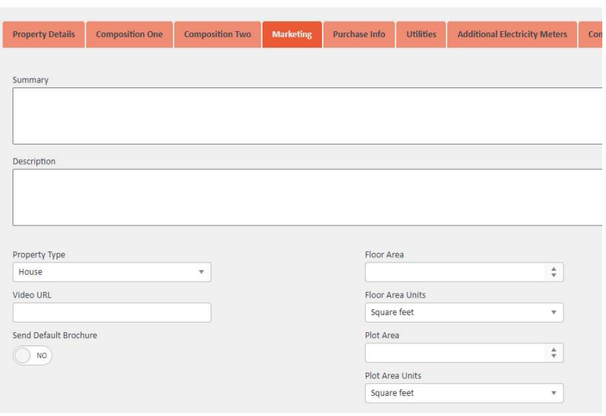
Task: Click the Plot Area Units arrow icon
Action: click(x=553, y=393)
